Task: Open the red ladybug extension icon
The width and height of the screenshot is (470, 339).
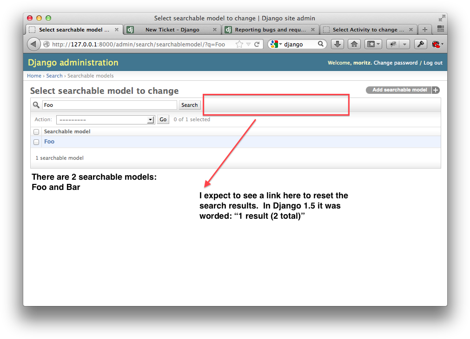Action: click(x=436, y=44)
